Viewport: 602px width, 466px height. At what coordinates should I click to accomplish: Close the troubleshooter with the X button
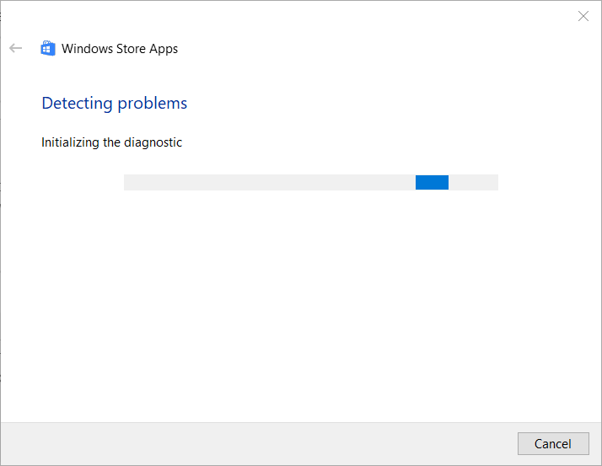click(x=583, y=16)
